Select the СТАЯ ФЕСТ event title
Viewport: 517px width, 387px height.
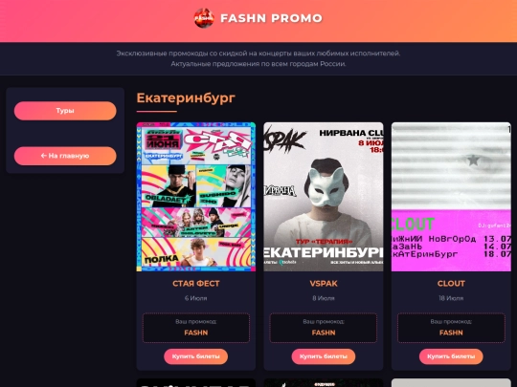[x=196, y=284]
